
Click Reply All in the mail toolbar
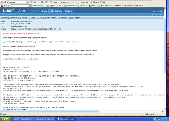tap(14, 17)
